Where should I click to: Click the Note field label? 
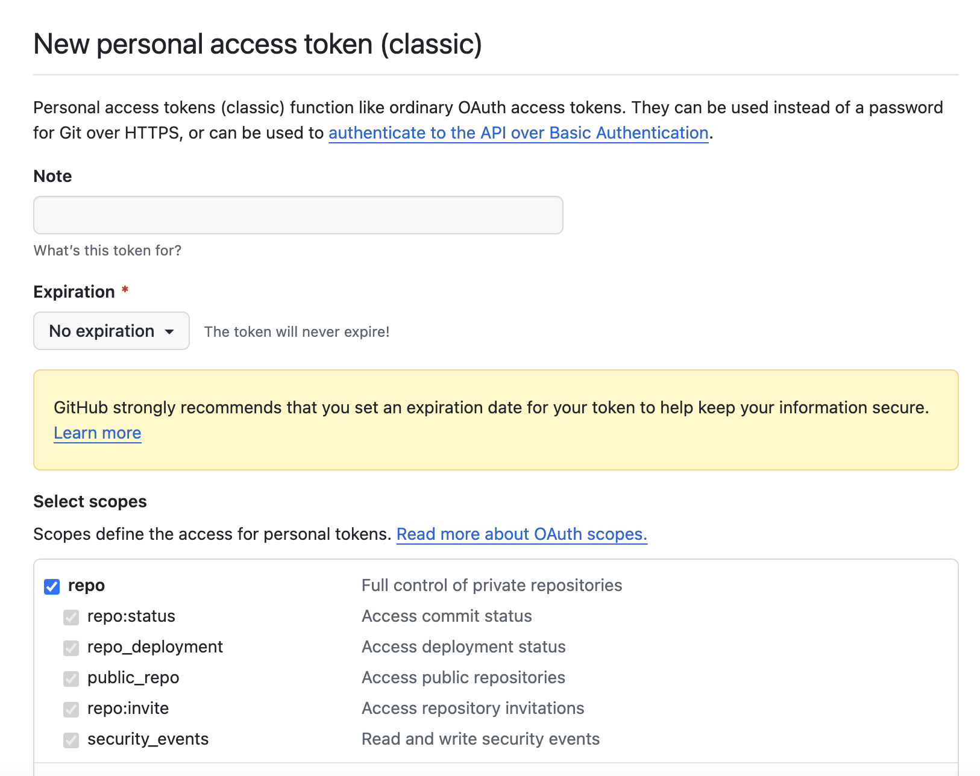coord(52,176)
